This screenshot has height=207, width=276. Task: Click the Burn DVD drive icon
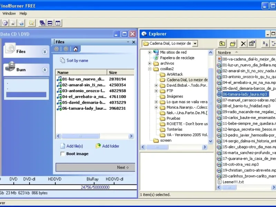click(x=10, y=67)
